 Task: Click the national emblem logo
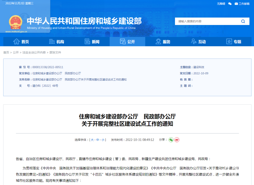15,22
